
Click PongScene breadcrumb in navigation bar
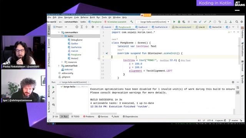coord(95,22)
